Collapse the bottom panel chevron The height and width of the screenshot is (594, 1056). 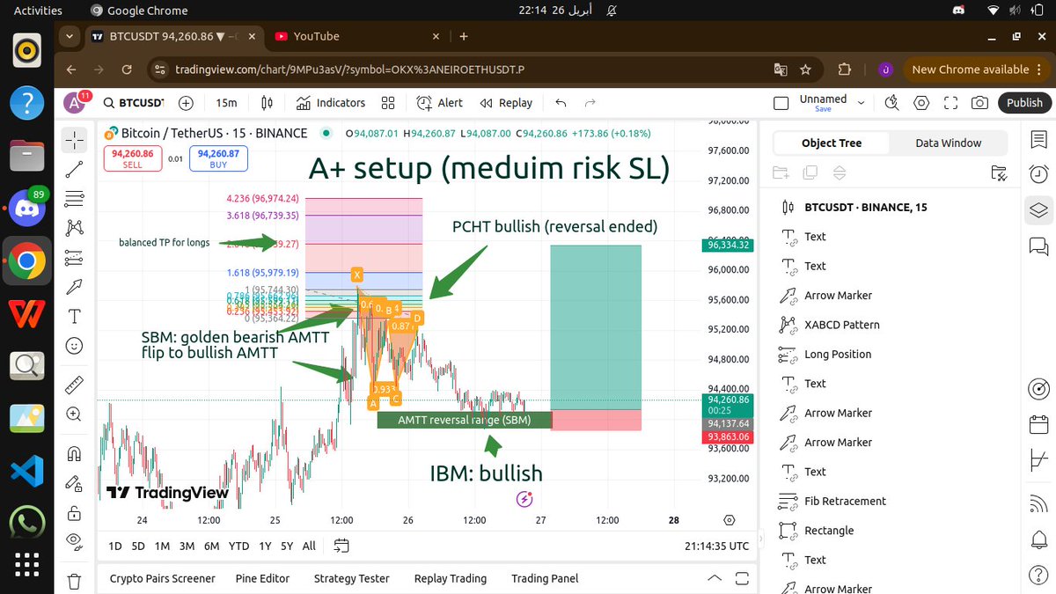pyautogui.click(x=713, y=578)
